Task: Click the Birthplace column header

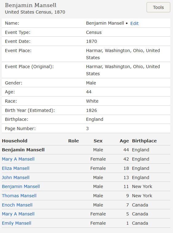Action: tap(144, 141)
